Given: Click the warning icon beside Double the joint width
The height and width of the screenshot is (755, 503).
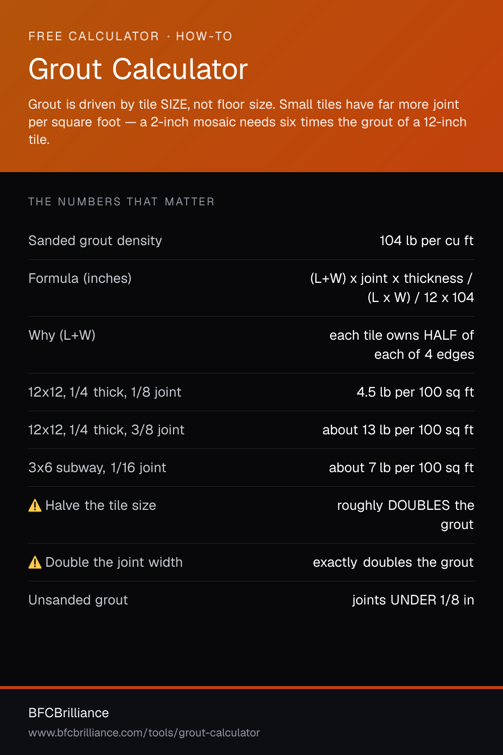Looking at the screenshot, I should (35, 562).
